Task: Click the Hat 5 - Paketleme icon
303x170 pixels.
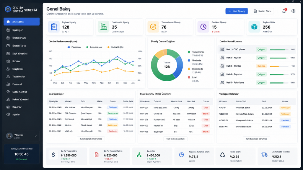Action: (222, 82)
